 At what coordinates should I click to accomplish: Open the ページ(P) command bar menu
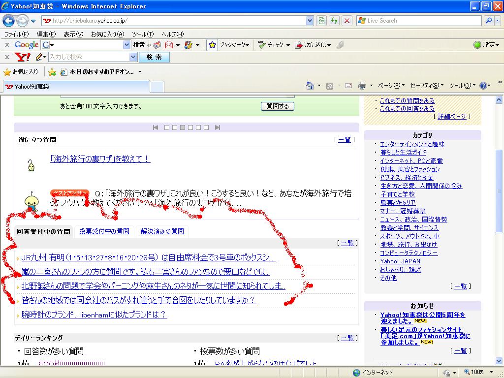tap(391, 86)
